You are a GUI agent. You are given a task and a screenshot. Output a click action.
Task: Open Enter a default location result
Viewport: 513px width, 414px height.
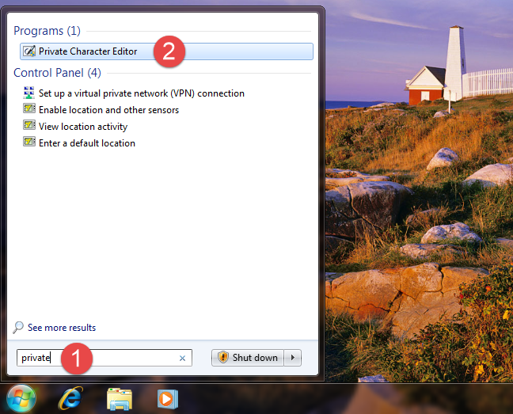[87, 143]
